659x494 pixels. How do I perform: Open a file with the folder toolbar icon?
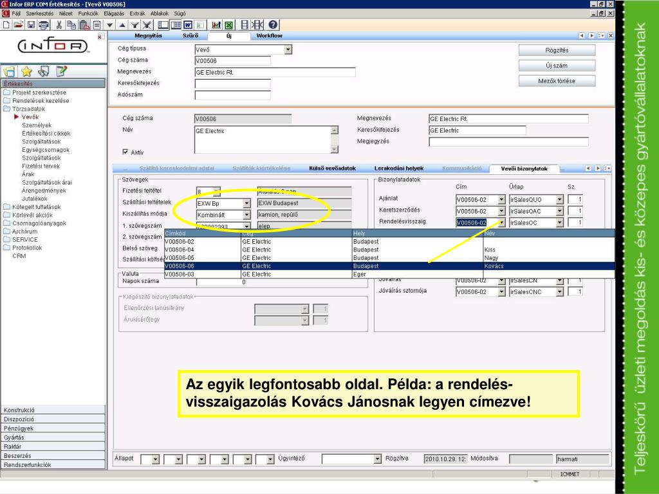click(x=18, y=25)
